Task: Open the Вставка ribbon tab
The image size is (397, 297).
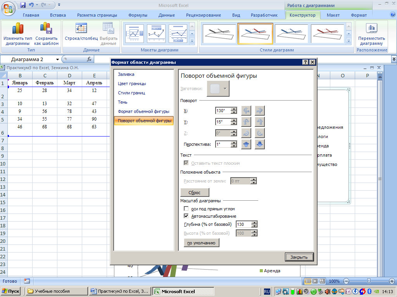Action: [x=58, y=15]
